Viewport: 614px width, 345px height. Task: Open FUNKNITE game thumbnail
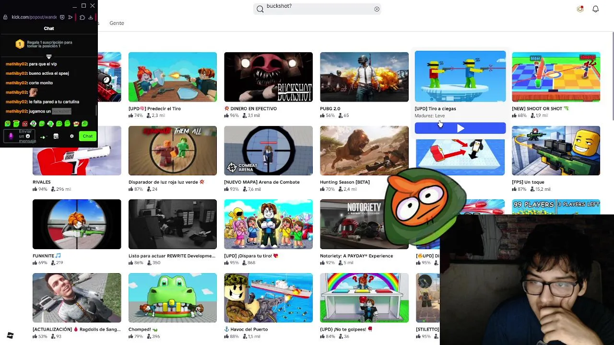(77, 224)
